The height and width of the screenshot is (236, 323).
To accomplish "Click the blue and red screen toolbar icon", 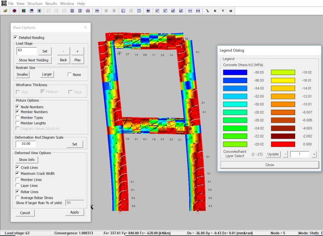I will tap(31, 11).
